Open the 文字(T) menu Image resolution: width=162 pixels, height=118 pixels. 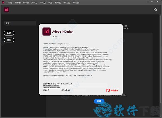pos(34,3)
